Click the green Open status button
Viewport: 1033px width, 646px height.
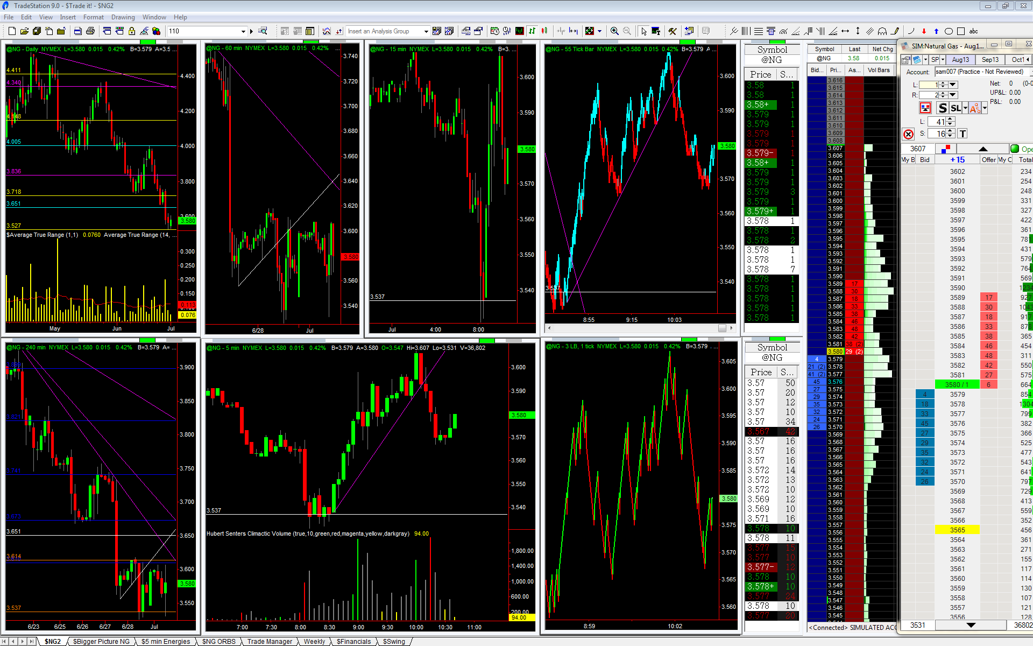click(1021, 149)
